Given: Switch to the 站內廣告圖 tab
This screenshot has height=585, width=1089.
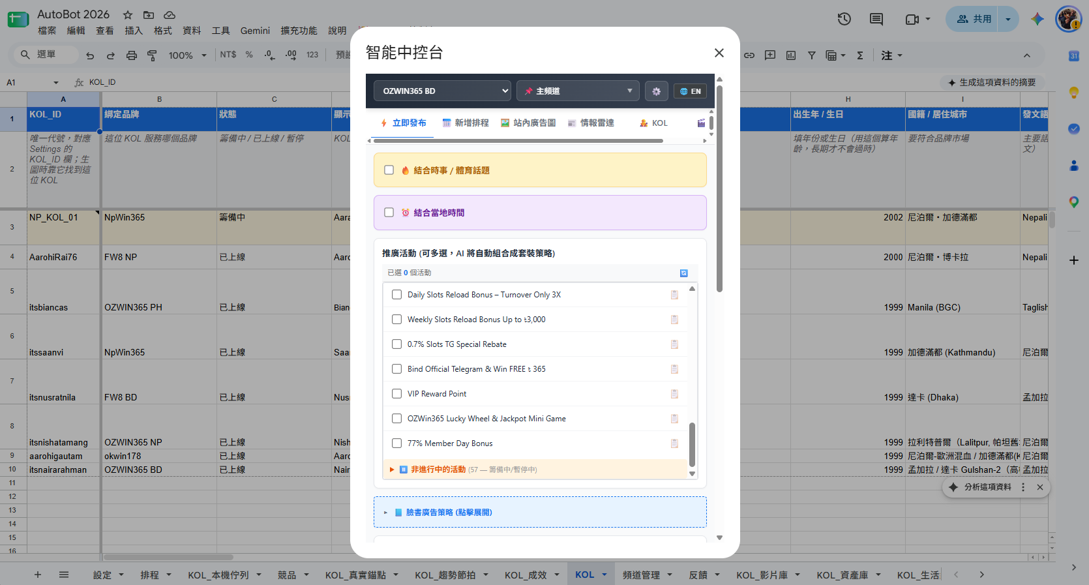Looking at the screenshot, I should click(528, 123).
